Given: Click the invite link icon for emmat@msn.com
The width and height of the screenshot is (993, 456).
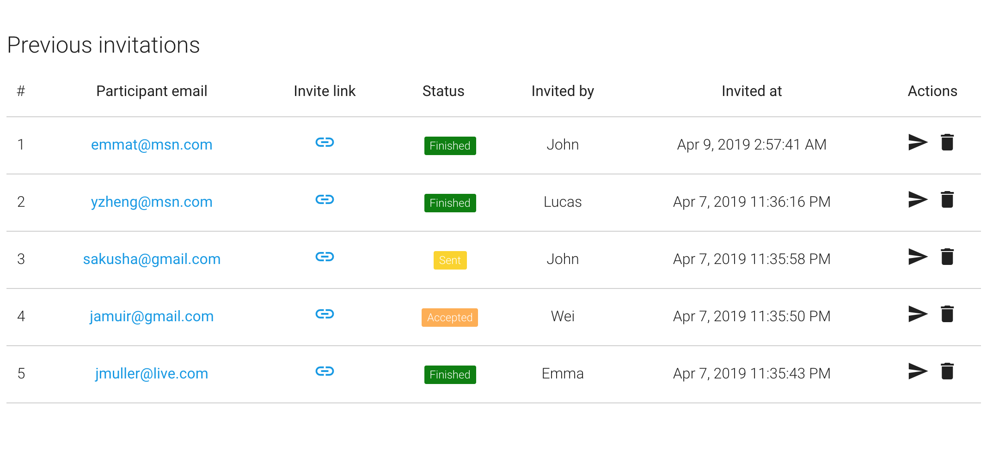Looking at the screenshot, I should coord(325,142).
